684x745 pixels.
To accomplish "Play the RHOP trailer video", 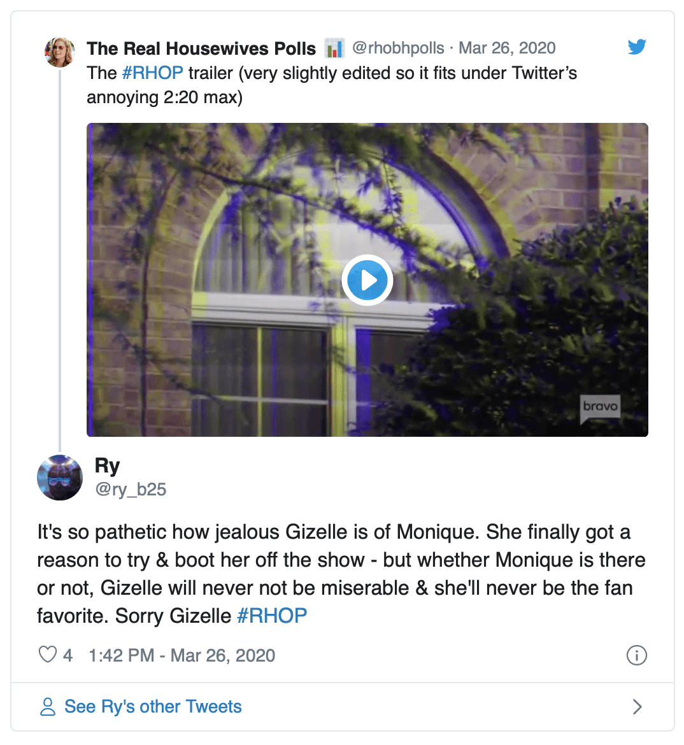I will 367,280.
